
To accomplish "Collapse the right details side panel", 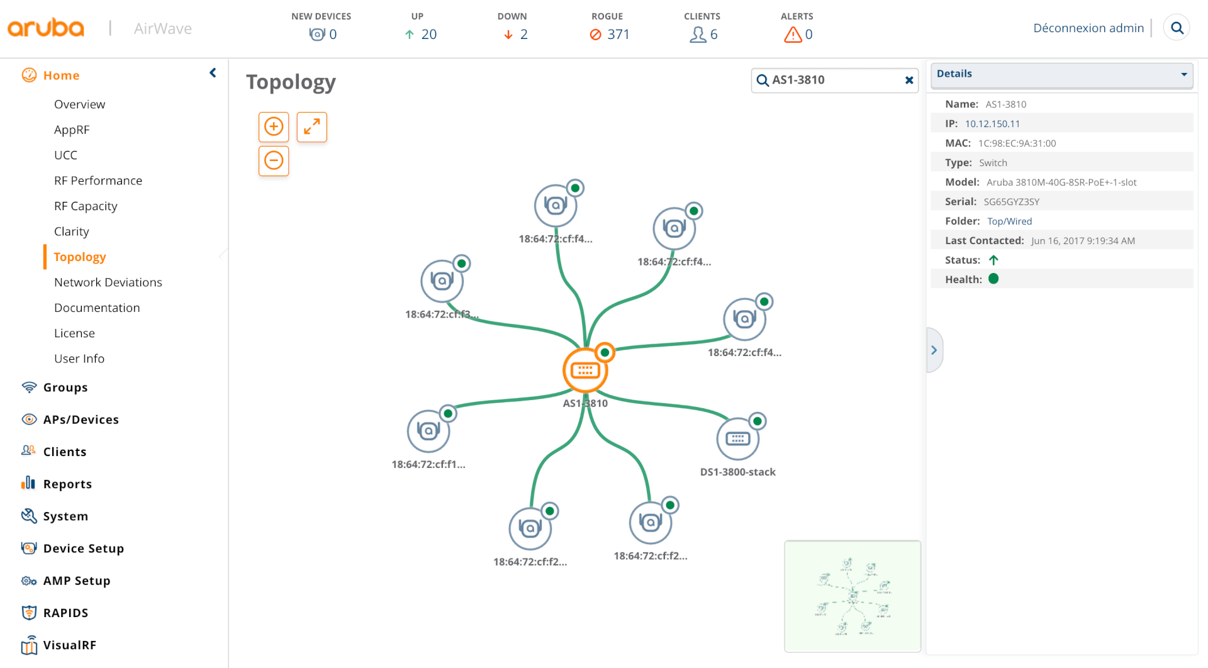I will click(x=934, y=350).
